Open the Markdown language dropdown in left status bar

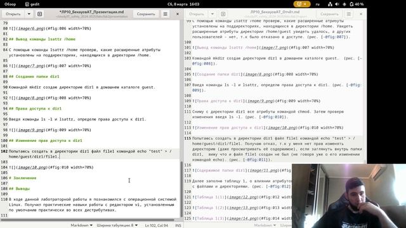82,225
